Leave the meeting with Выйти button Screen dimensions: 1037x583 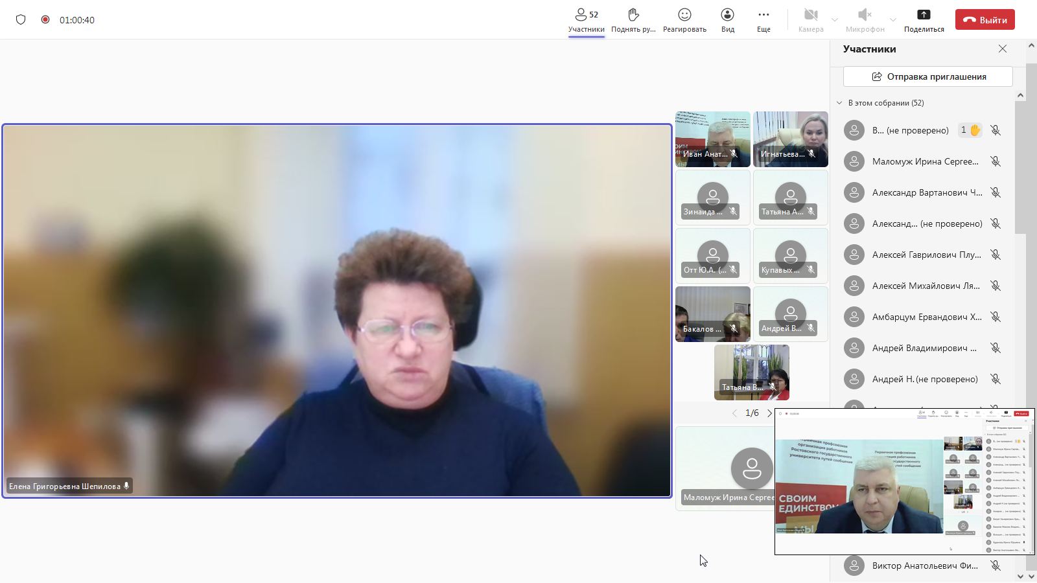[x=985, y=20]
